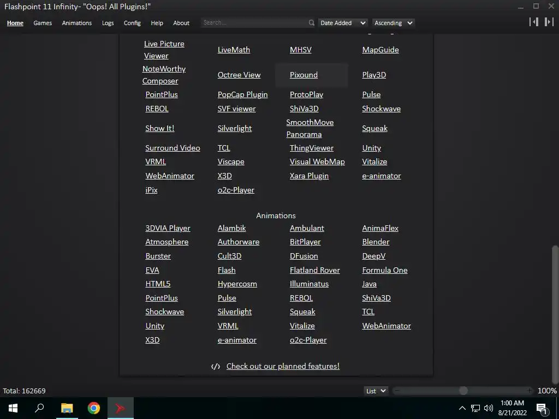Click the vertical scrollbar thumb
559x419 pixels.
[x=555, y=315]
